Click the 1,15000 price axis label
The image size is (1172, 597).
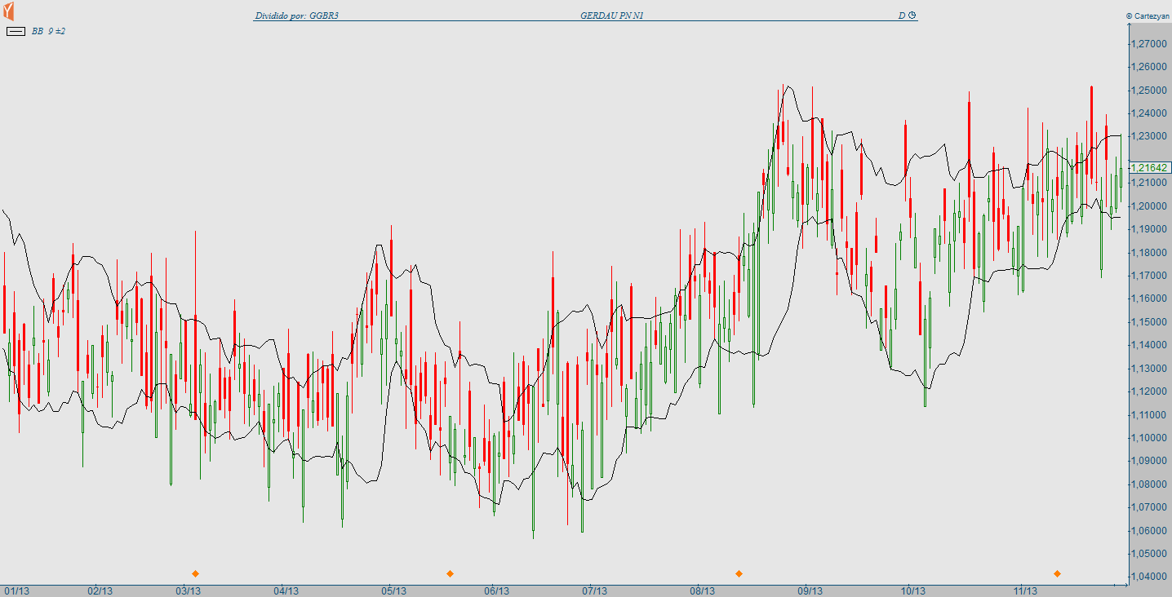[x=1148, y=322]
